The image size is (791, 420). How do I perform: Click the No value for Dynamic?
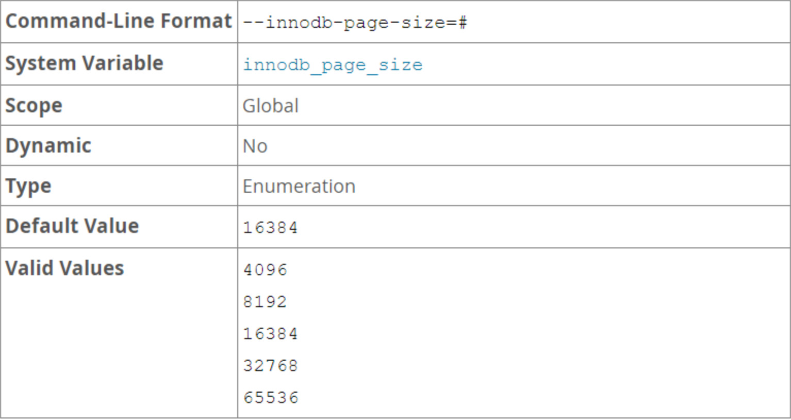255,146
